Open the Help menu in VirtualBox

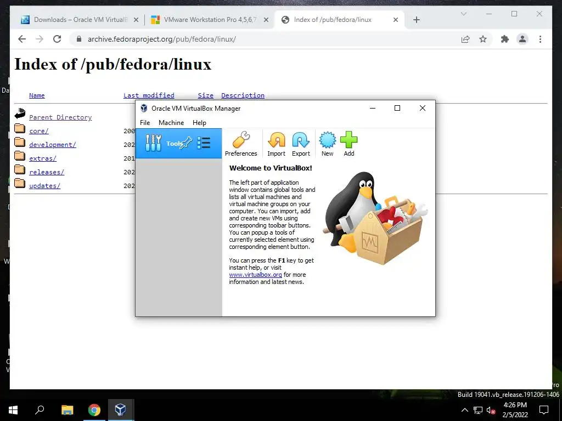point(199,122)
